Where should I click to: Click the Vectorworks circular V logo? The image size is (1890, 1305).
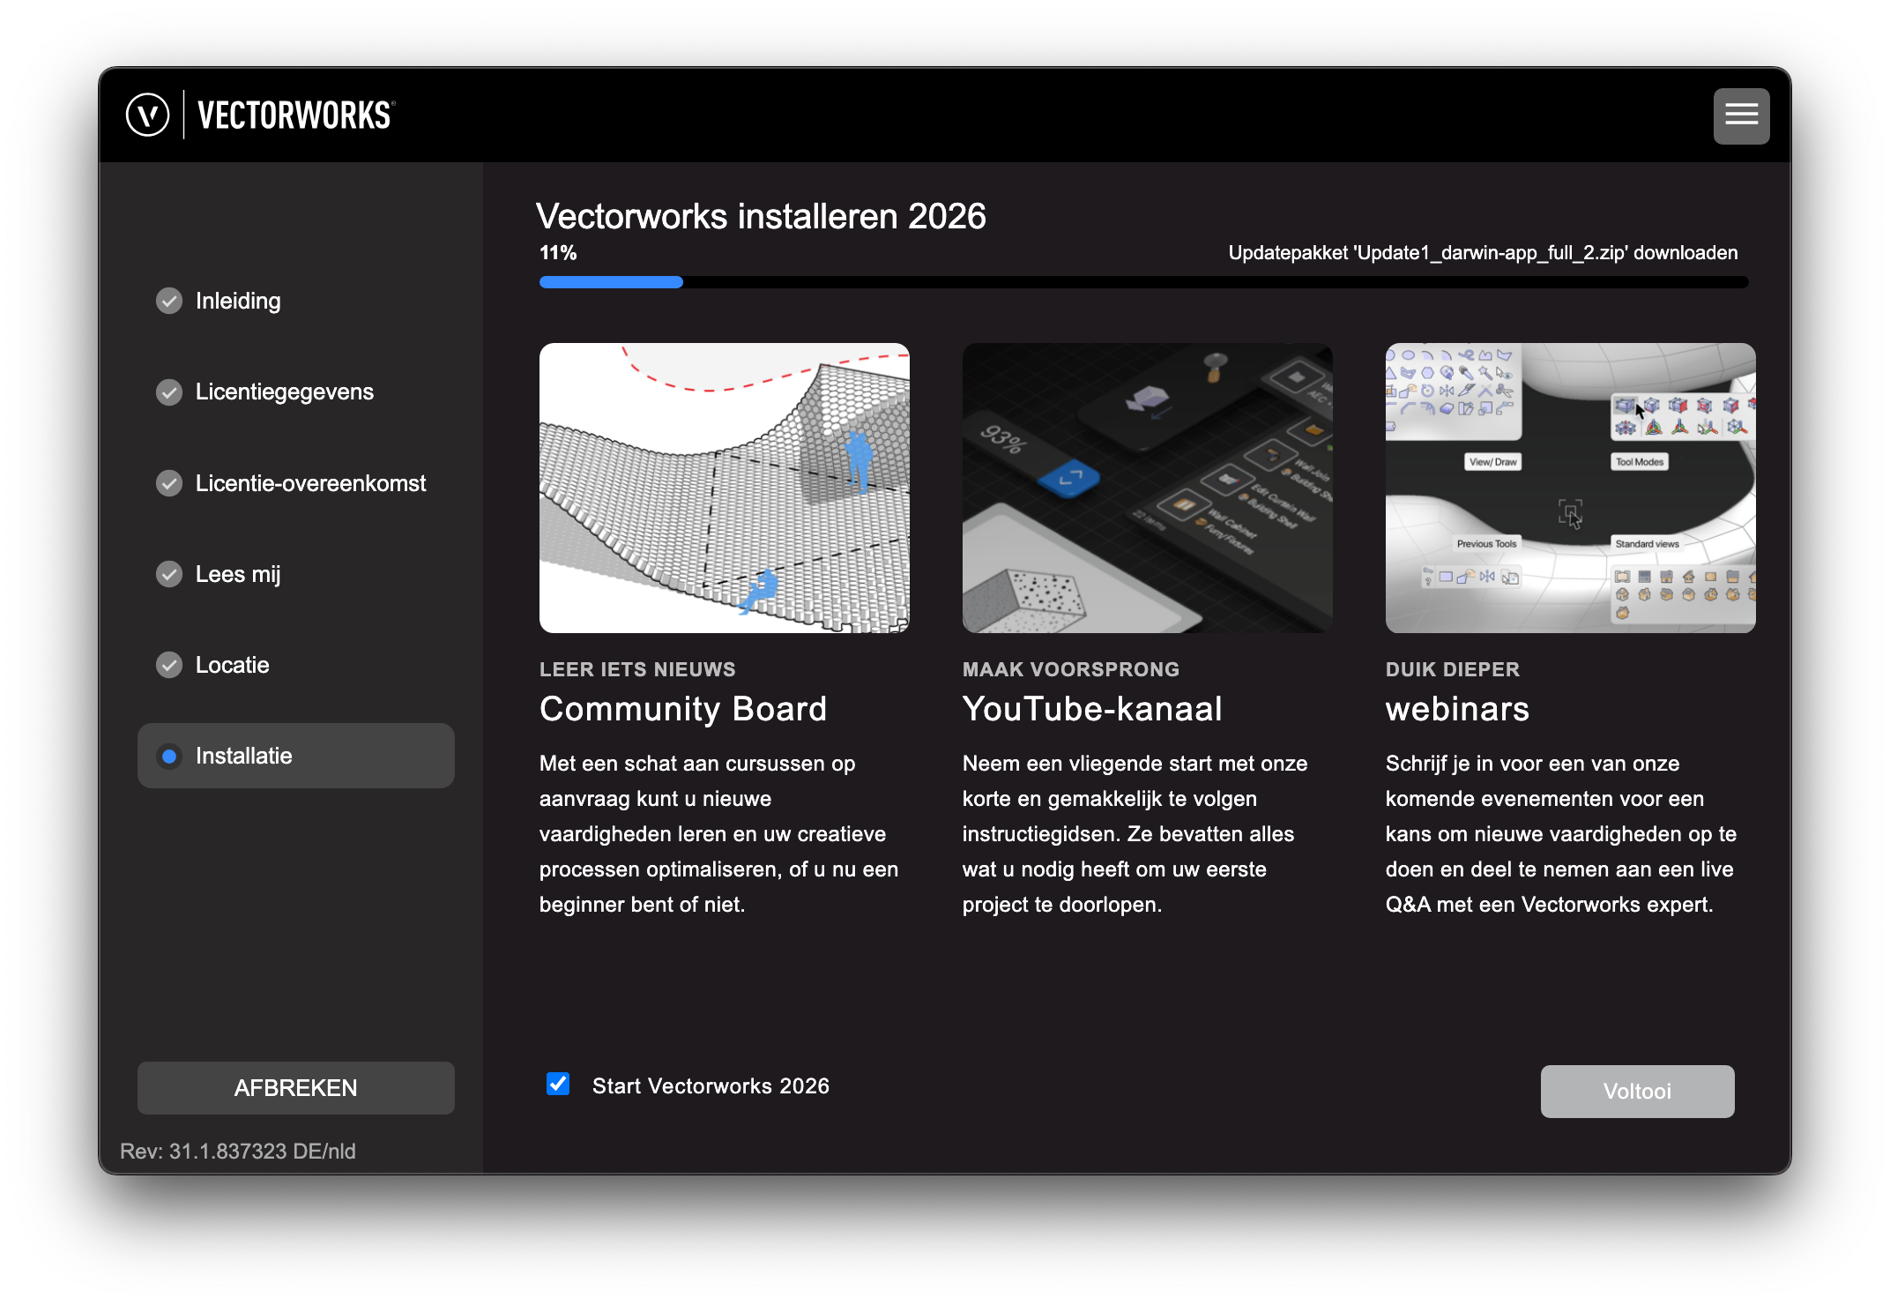pos(147,116)
